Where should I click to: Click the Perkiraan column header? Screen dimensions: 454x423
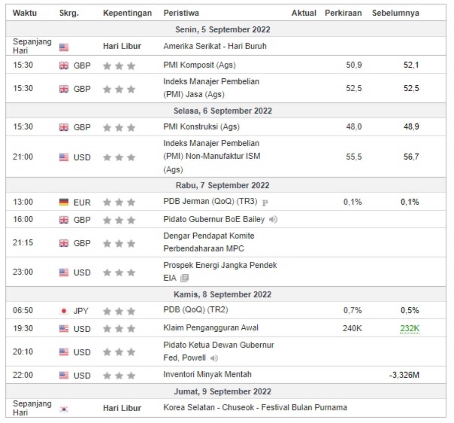pyautogui.click(x=343, y=13)
